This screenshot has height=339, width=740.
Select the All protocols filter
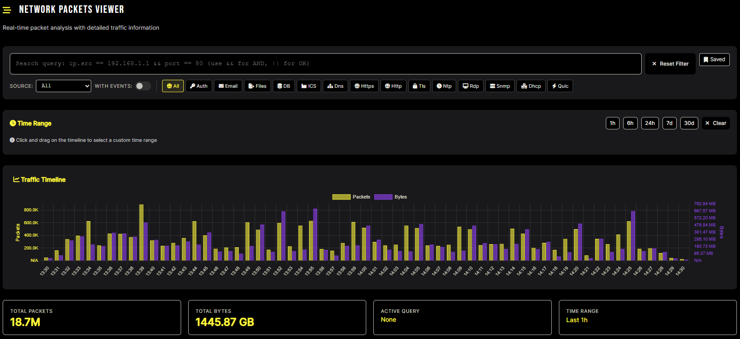(x=173, y=86)
